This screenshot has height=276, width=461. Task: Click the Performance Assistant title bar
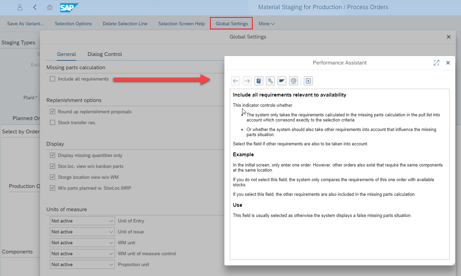pos(340,63)
